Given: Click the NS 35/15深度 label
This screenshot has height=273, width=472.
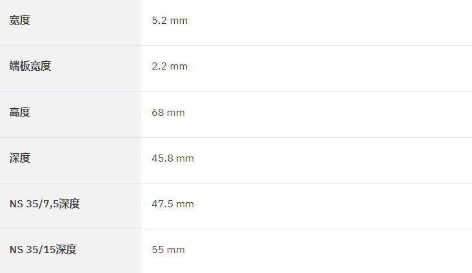Looking at the screenshot, I should pos(43,250).
